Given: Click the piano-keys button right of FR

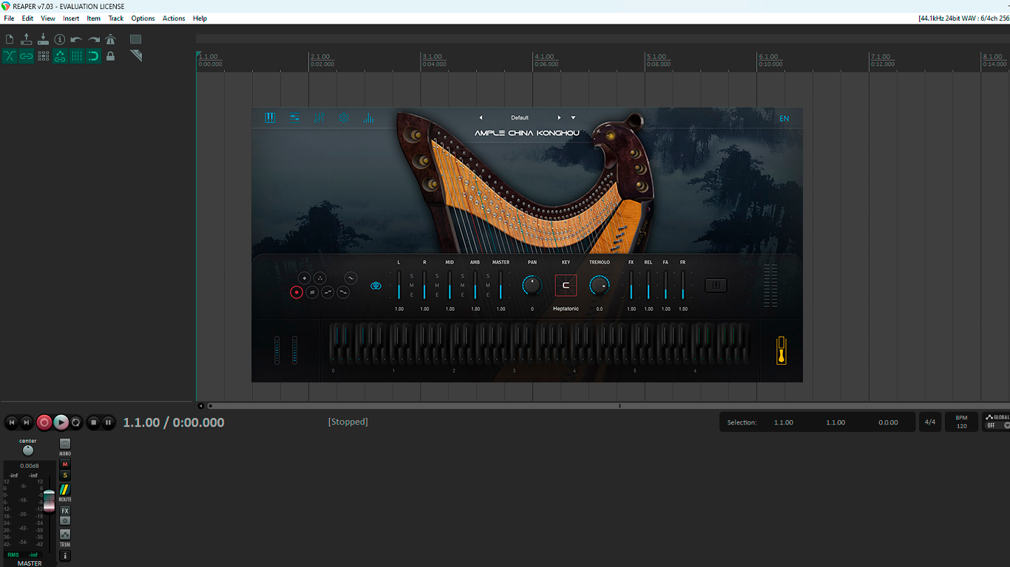Looking at the screenshot, I should [x=716, y=285].
